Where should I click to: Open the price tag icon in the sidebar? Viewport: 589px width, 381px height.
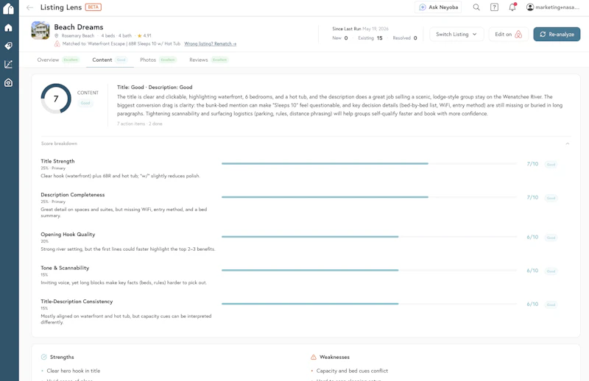coord(8,46)
